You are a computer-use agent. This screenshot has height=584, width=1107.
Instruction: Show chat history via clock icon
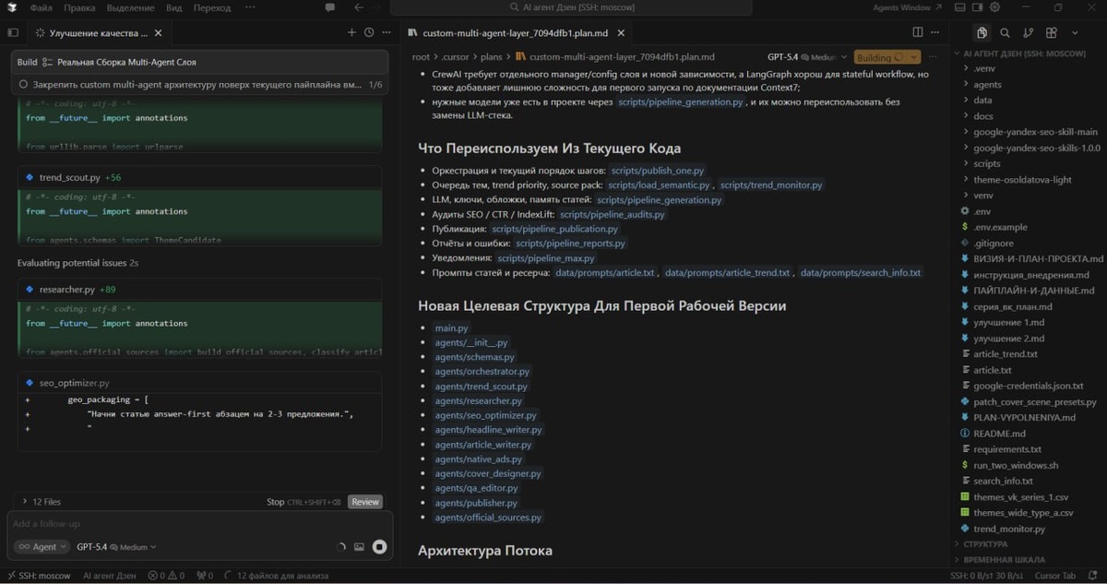[x=369, y=32]
